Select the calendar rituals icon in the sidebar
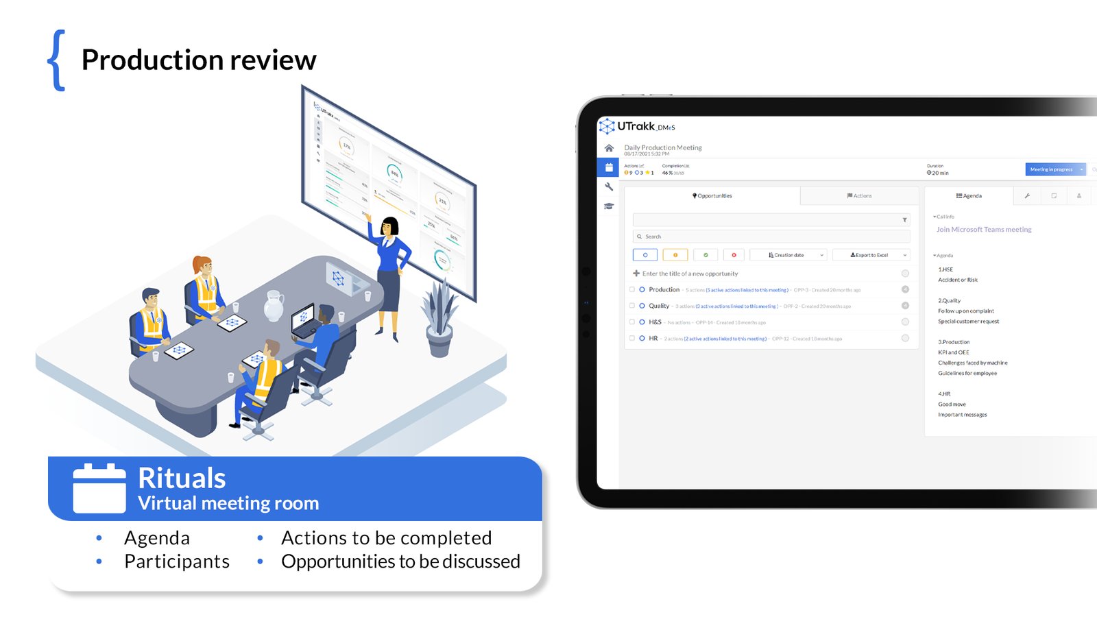 click(x=607, y=167)
